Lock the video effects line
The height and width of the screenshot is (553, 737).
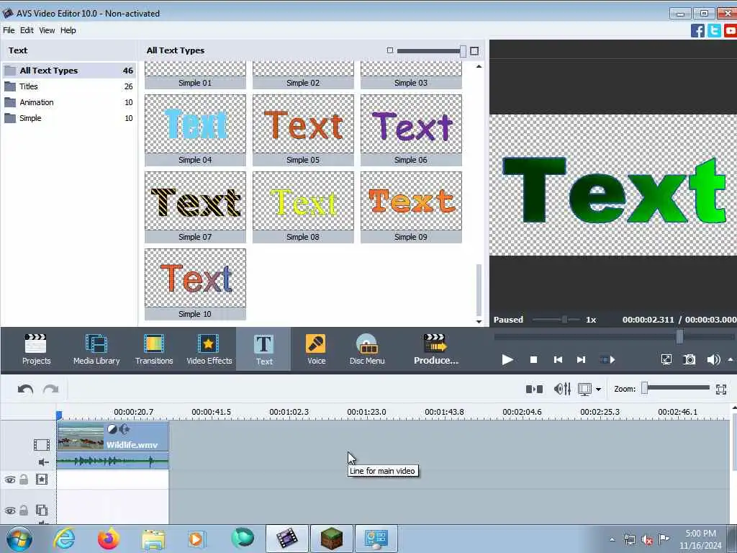point(24,480)
